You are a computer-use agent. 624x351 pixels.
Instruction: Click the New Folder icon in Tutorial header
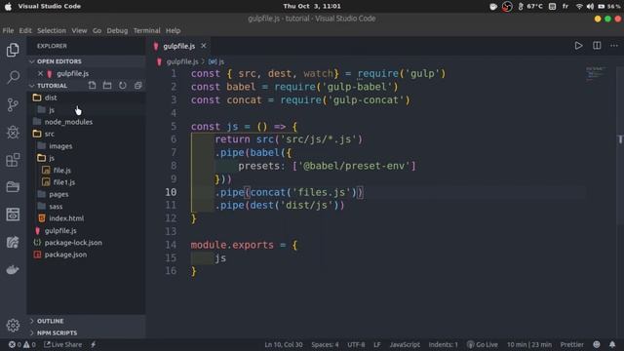(107, 85)
